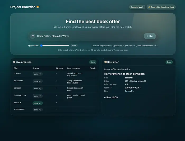Click the Watch column header
Screen dimensions: 185x141
(x=92, y=68)
